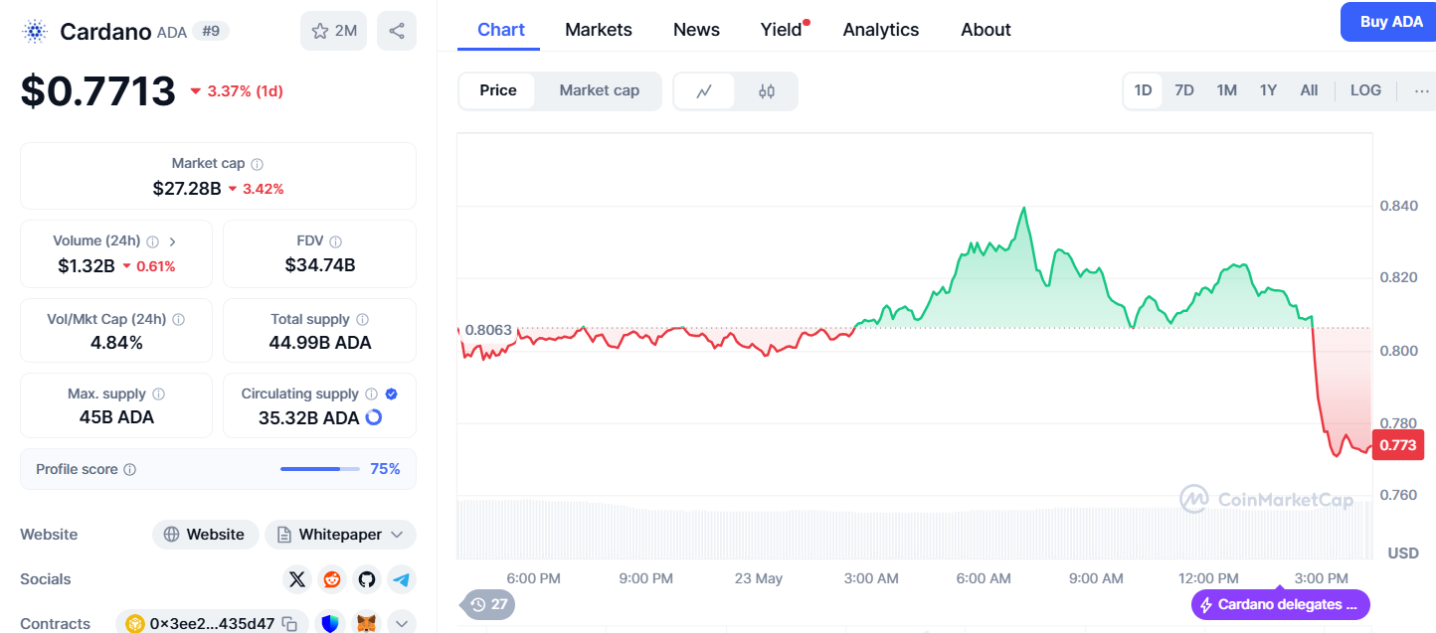Click the #9 rank badge
The image size is (1436, 633).
(211, 31)
